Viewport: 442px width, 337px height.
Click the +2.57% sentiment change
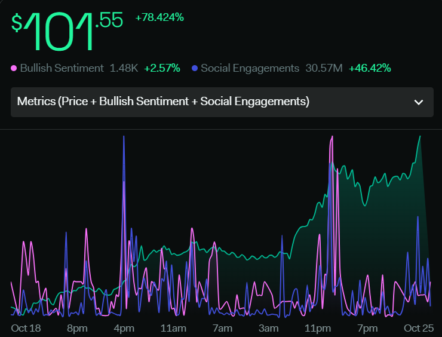coord(162,68)
